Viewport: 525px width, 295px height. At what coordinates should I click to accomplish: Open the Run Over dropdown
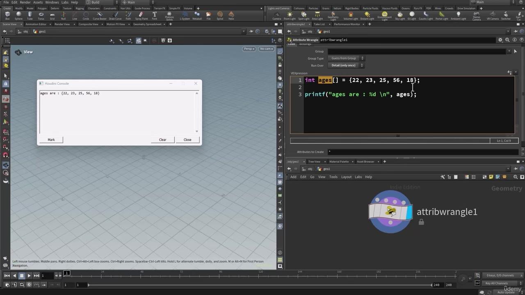pyautogui.click(x=346, y=66)
